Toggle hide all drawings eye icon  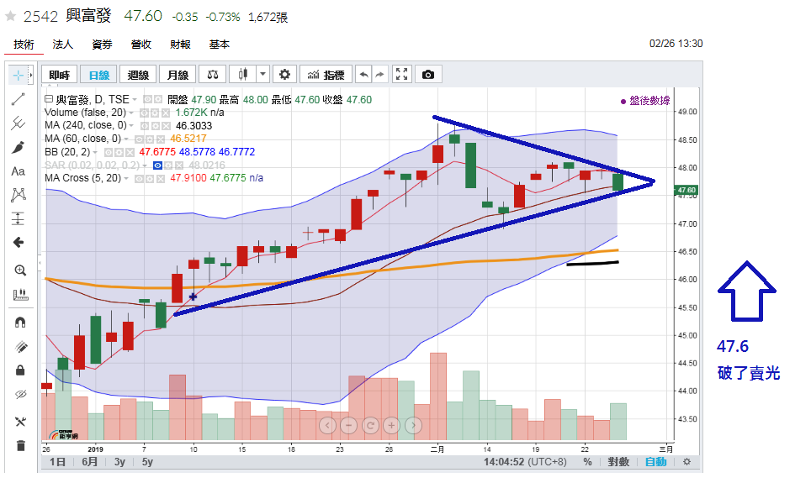point(20,395)
